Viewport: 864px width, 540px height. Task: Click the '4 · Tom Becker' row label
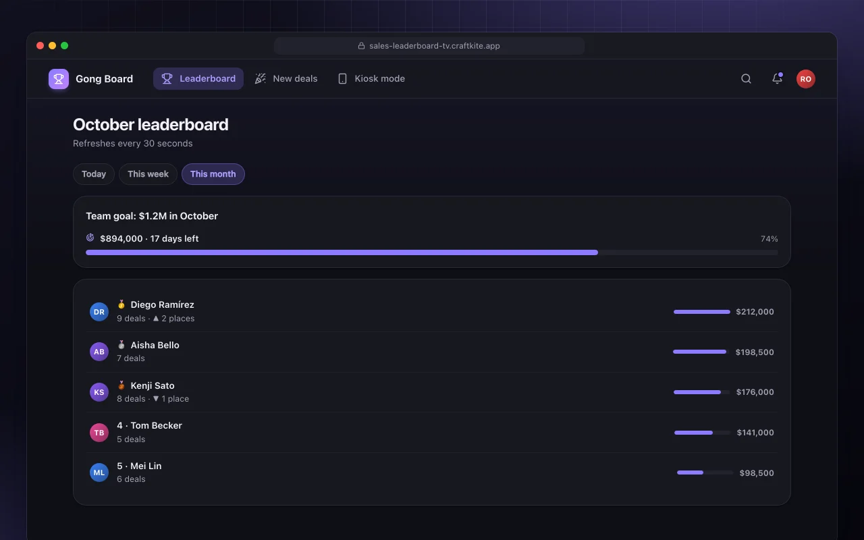point(149,425)
